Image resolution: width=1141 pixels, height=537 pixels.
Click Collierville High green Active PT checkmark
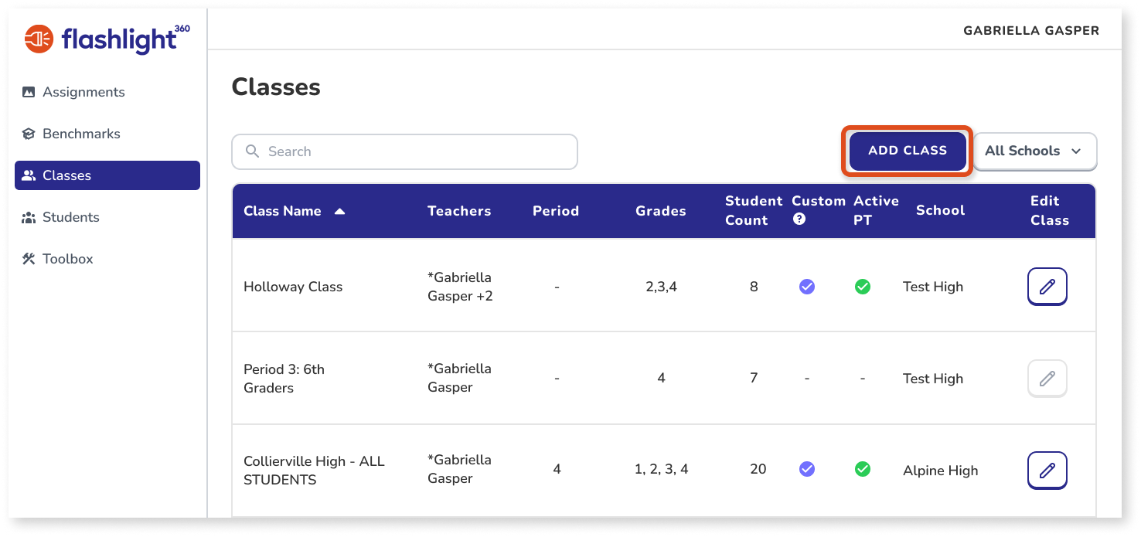(x=862, y=469)
